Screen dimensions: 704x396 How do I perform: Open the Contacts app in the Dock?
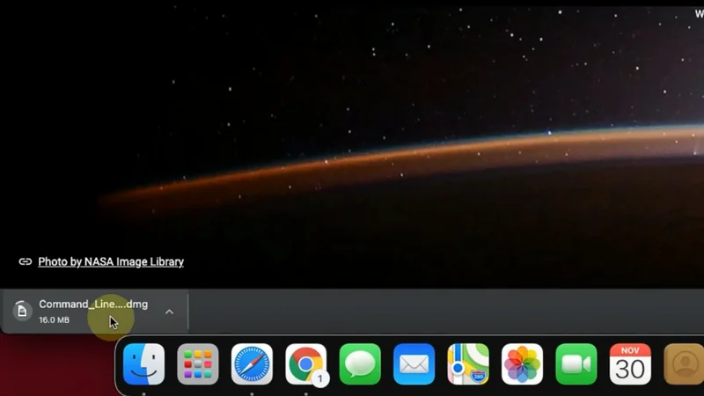click(683, 363)
